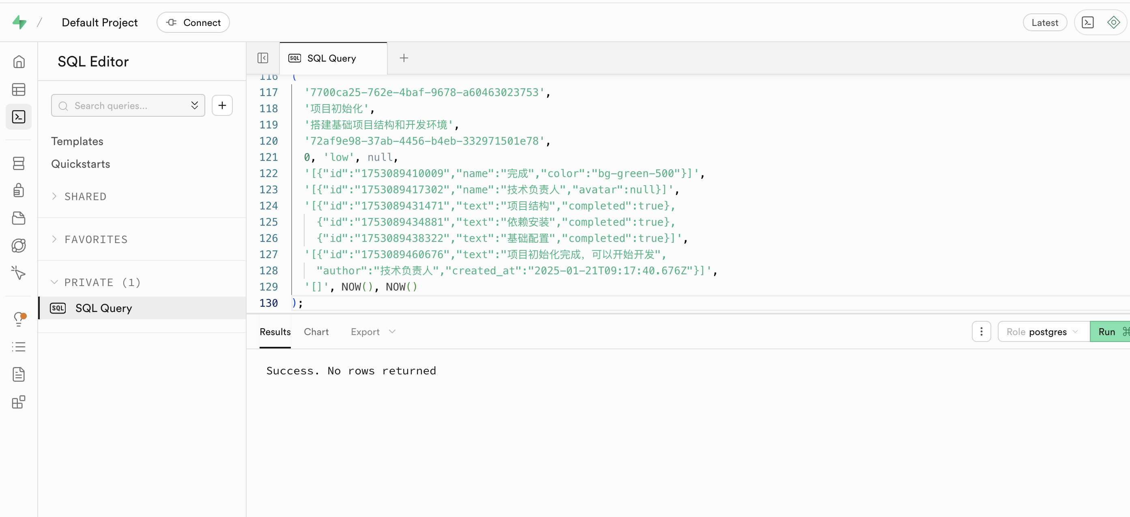Viewport: 1130px width, 517px height.
Task: Switch to the Chart tab
Action: pos(316,332)
